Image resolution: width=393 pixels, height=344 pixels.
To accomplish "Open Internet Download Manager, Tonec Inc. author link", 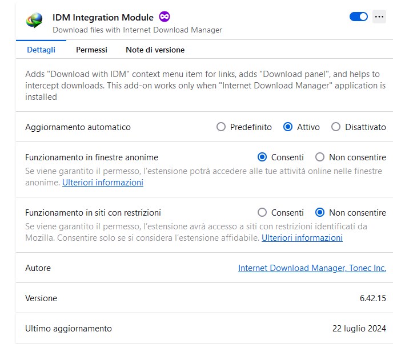I will 312,268.
